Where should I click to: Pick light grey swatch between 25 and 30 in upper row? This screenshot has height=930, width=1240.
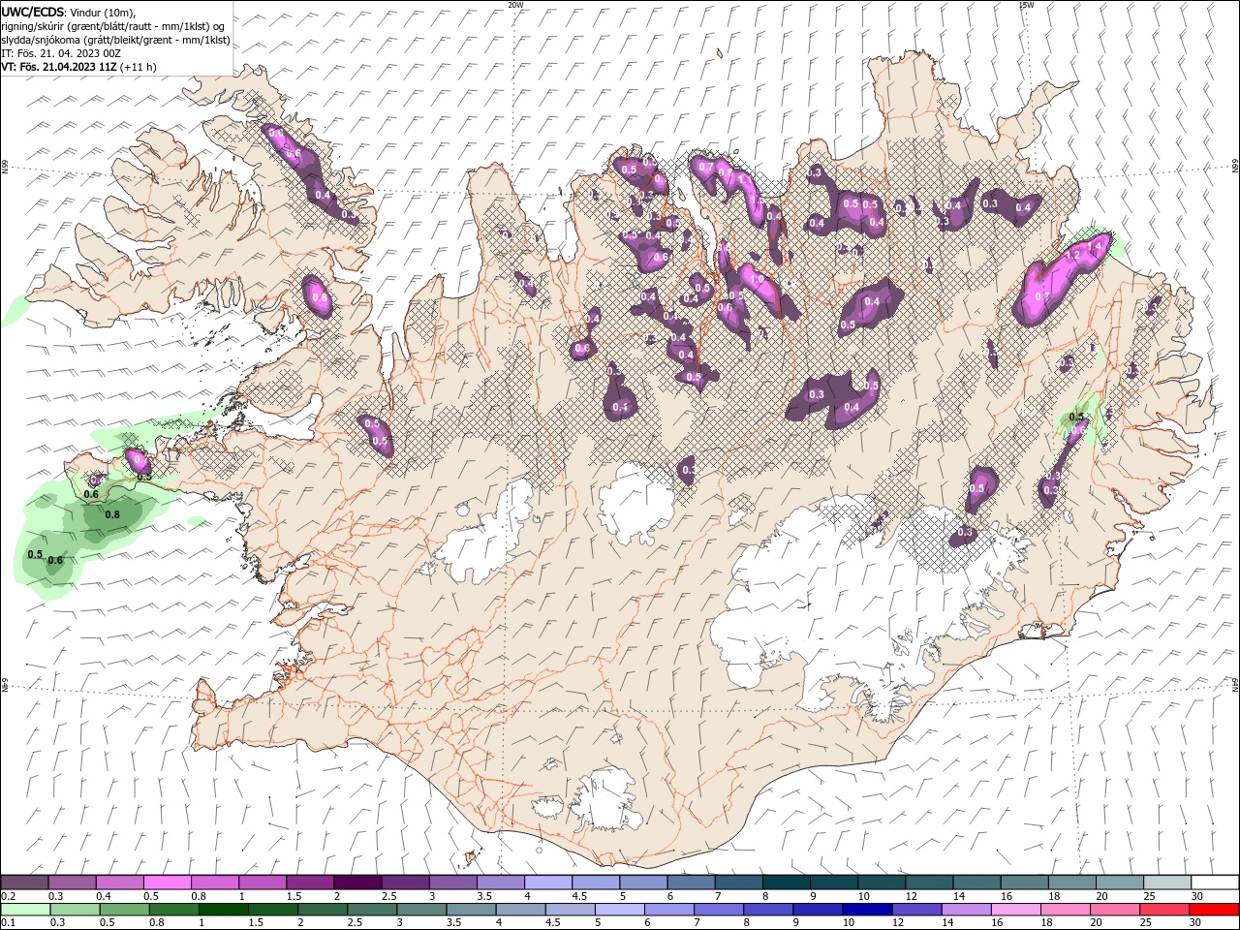[1167, 883]
